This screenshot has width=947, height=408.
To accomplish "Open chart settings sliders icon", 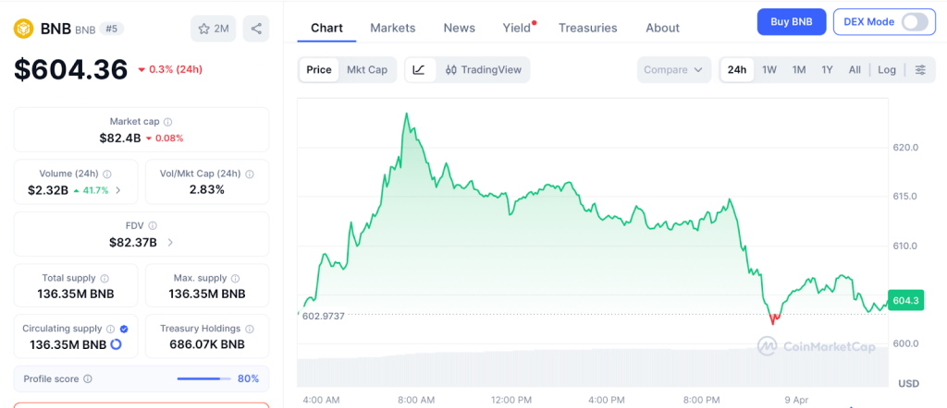I will click(920, 70).
